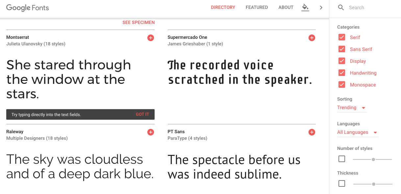Uncheck the Handwriting category checkbox

342,73
